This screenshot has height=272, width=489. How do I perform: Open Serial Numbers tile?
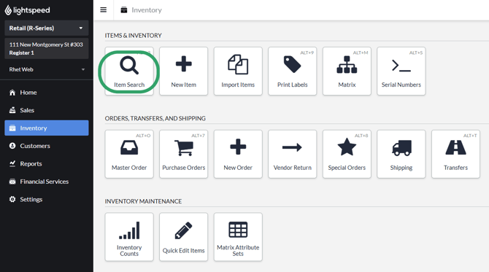click(401, 71)
